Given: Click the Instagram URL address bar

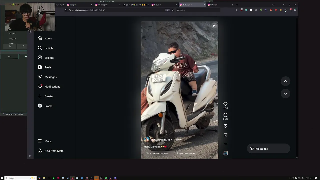Looking at the screenshot, I should coord(117,10).
